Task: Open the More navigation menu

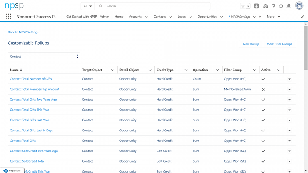Action: (273, 17)
